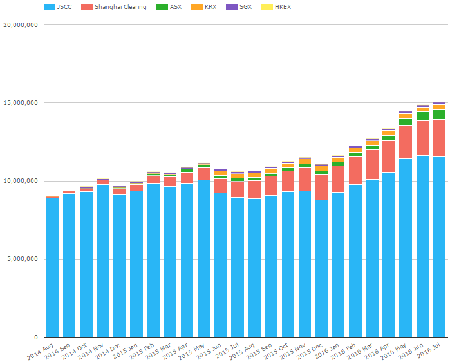
Task: Click the SGX purple legend swatch
Action: point(232,7)
